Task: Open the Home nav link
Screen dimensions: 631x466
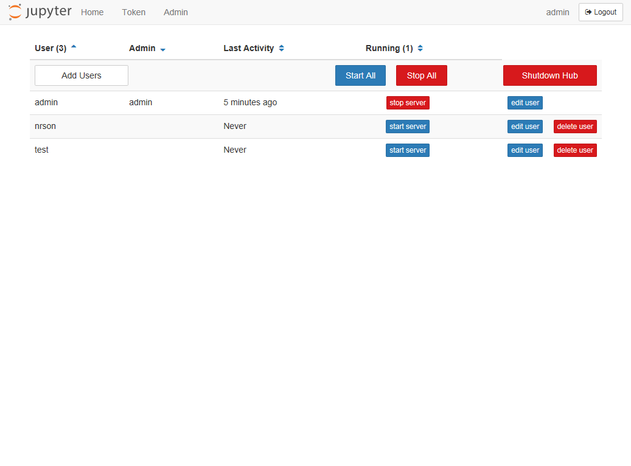Action: tap(92, 12)
